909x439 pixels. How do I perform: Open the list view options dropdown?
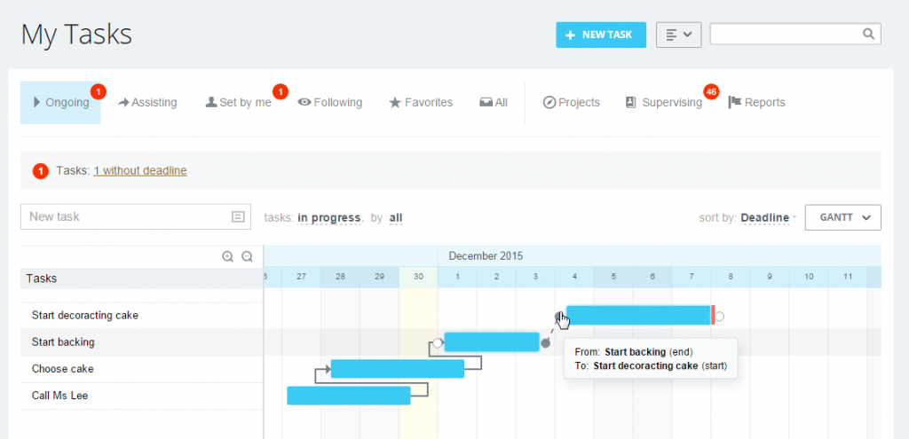pyautogui.click(x=678, y=35)
